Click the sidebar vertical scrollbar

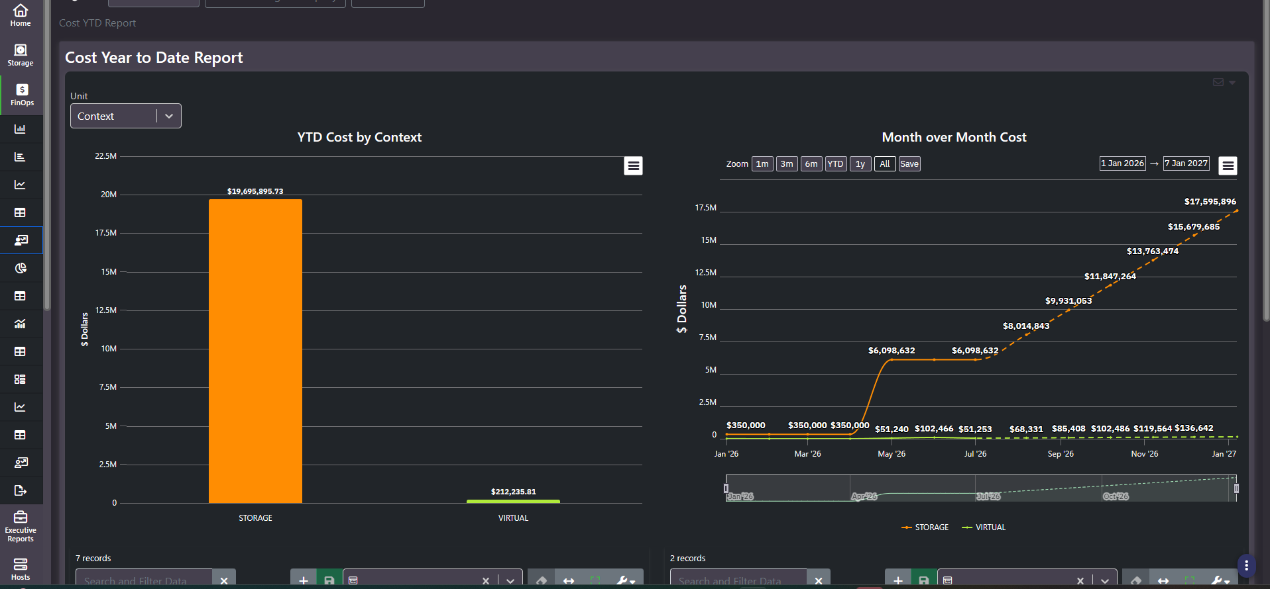point(46,155)
